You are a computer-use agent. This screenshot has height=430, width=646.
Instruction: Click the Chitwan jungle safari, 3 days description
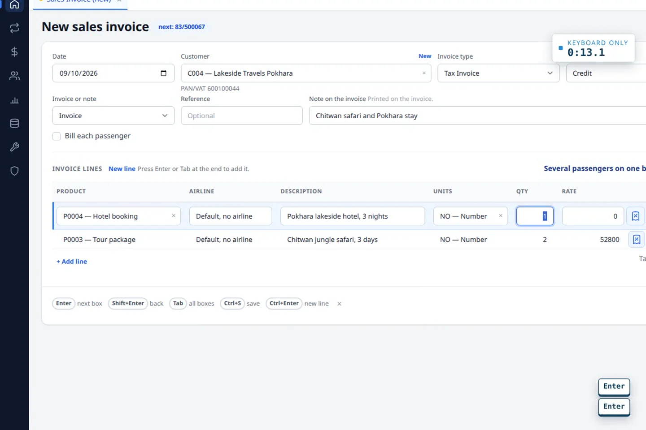332,240
